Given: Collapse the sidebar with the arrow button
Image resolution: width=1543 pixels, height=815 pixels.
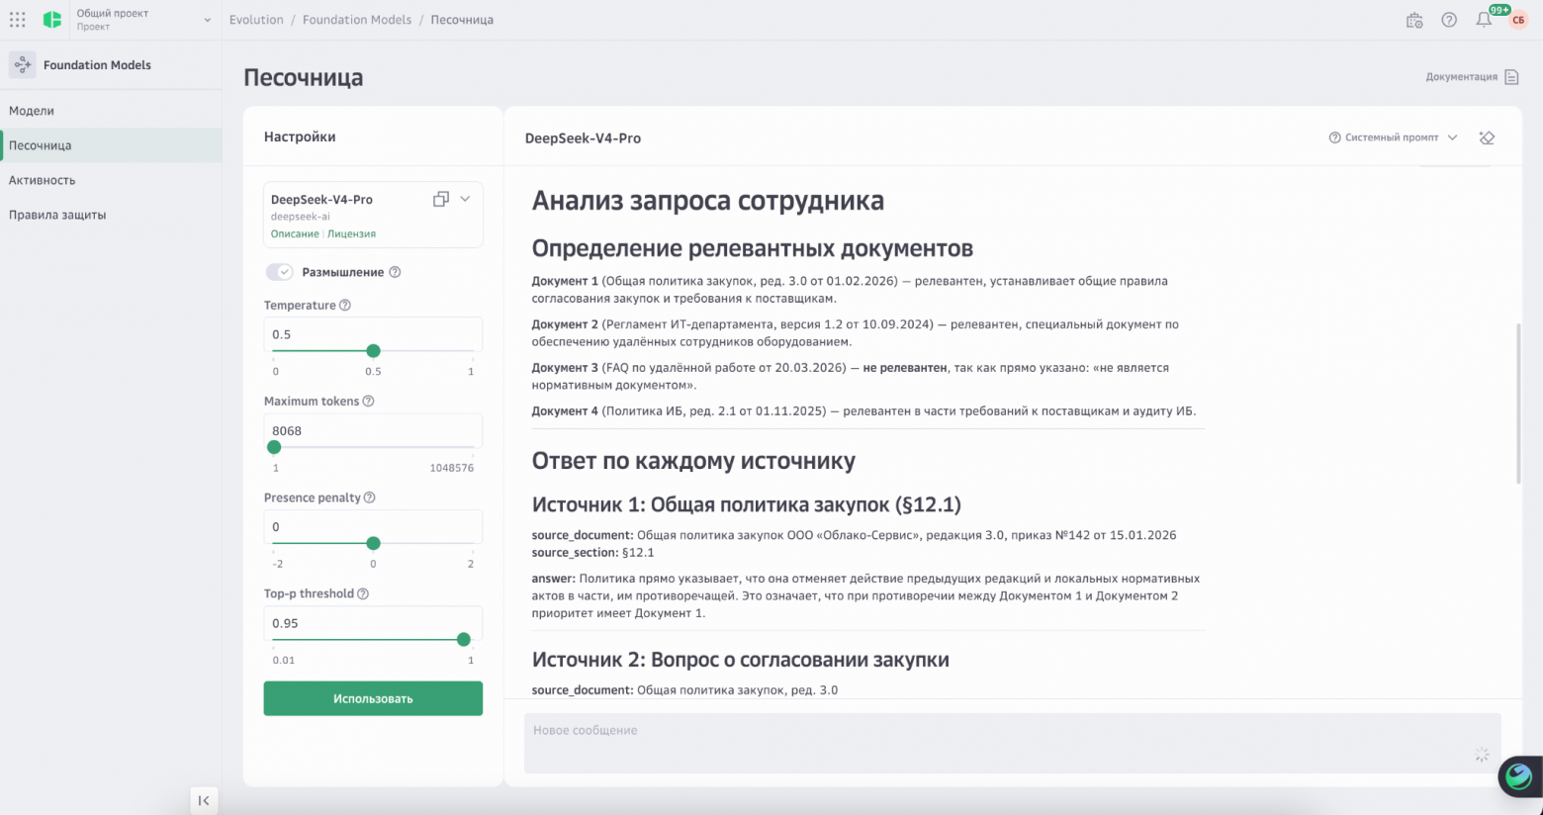Looking at the screenshot, I should point(204,800).
